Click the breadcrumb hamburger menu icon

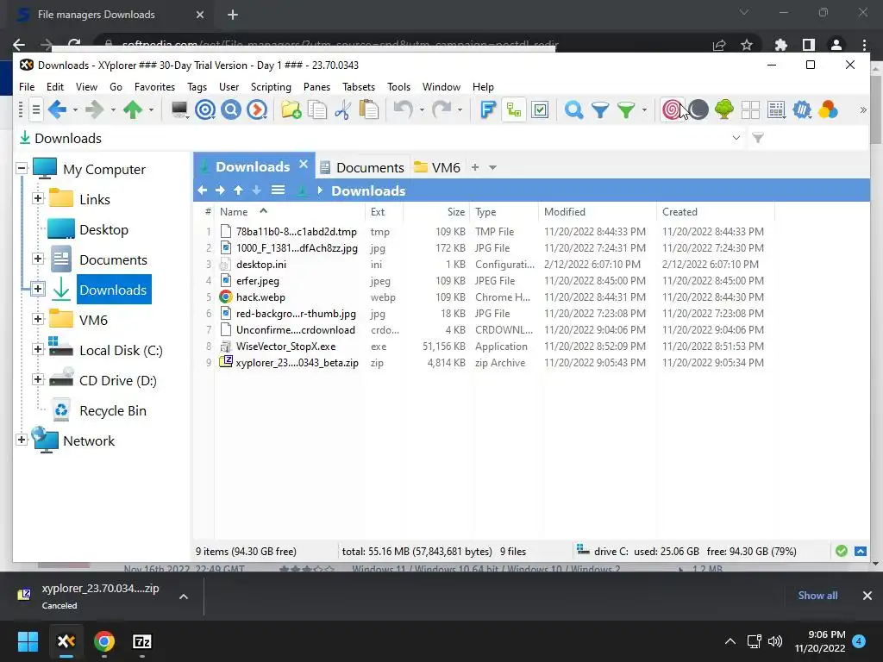click(278, 190)
